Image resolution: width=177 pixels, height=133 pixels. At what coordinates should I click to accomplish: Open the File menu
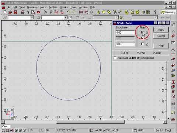pyautogui.click(x=8, y=7)
